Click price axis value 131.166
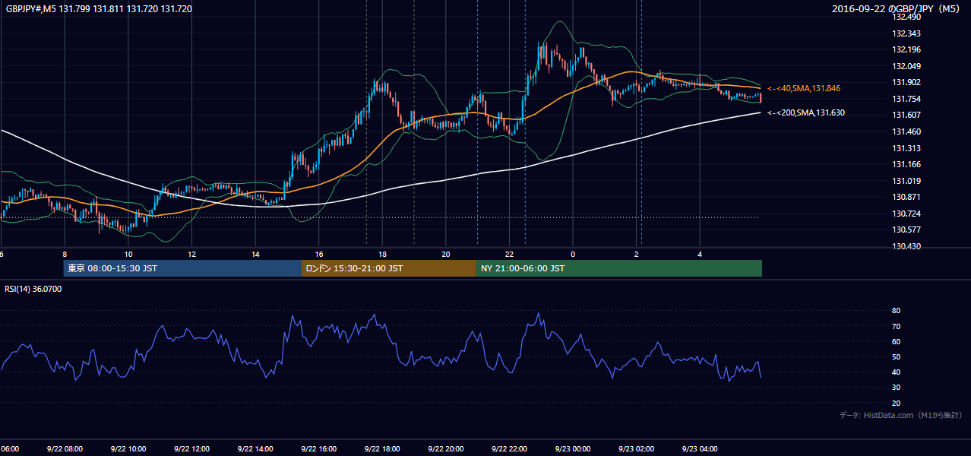 click(906, 165)
